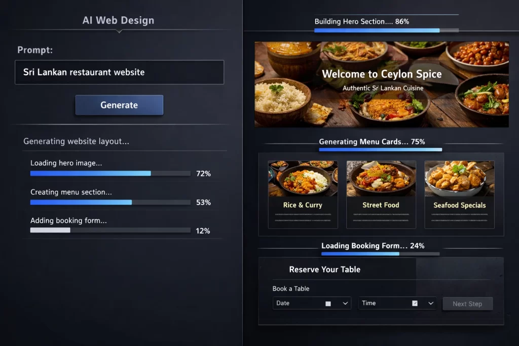The image size is (519, 346).
Task: Click the Loading hero image progress bar
Action: (x=110, y=173)
